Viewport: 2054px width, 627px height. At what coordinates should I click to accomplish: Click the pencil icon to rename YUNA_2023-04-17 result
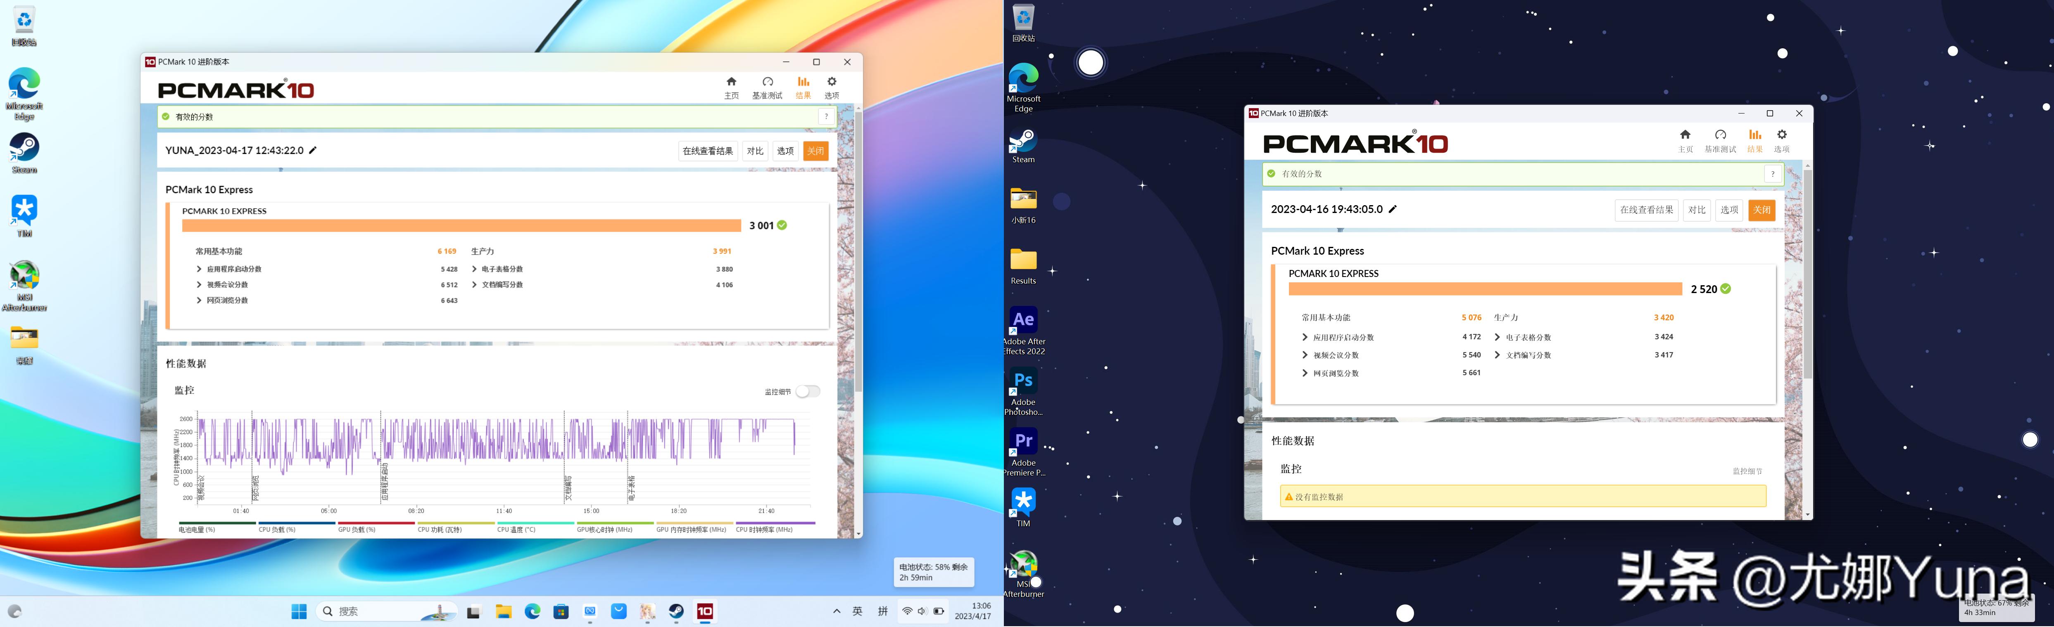(314, 150)
